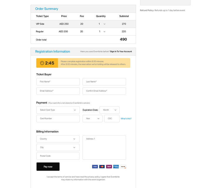Open the City dropdown
Image resolution: width=223 pixels, height=188 pixels.
(58, 148)
